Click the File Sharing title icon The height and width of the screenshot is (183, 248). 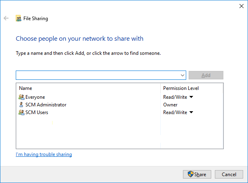pyautogui.click(x=18, y=18)
